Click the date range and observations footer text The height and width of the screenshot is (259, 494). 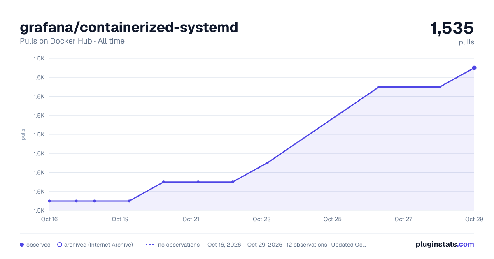click(287, 245)
